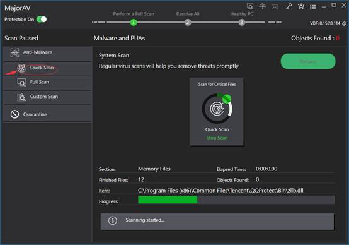Image resolution: width=349 pixels, height=245 pixels.
Task: Open the envelope messages icon
Action: tap(275, 7)
